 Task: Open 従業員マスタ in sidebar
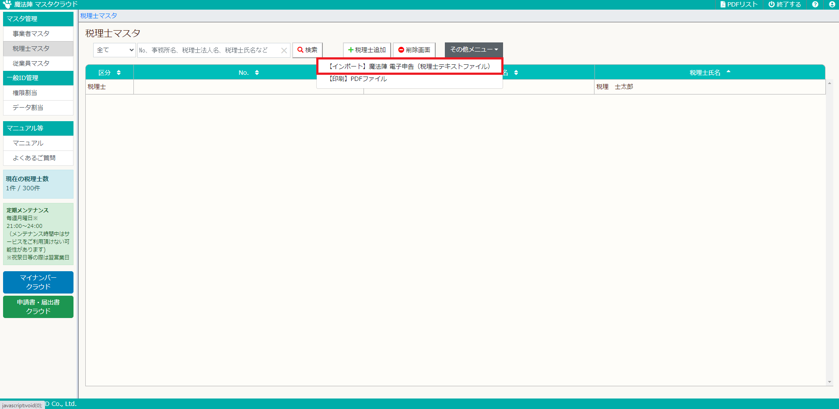(38, 63)
